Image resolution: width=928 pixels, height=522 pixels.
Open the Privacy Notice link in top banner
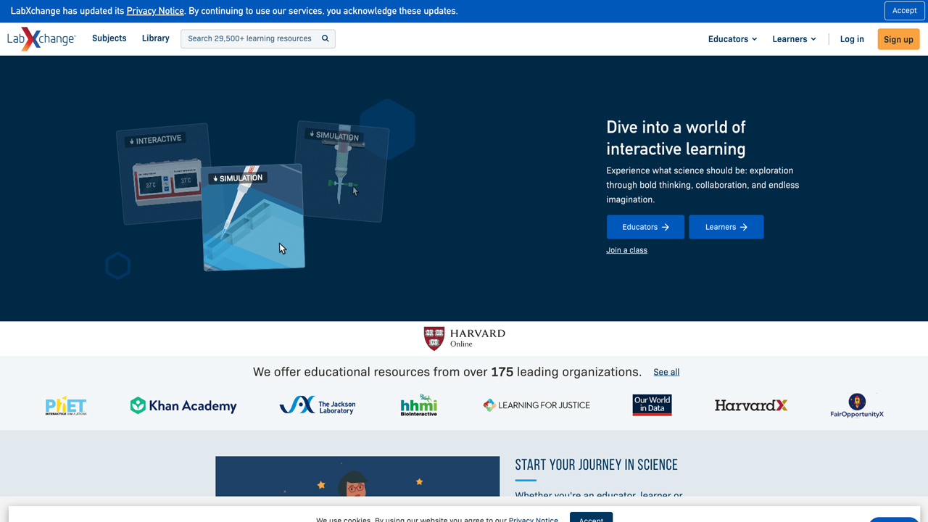pos(155,11)
